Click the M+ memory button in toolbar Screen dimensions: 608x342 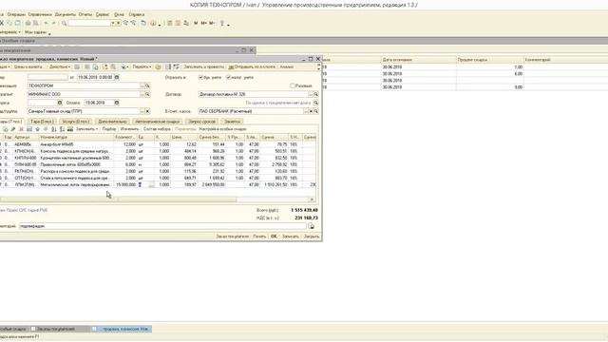pyautogui.click(x=203, y=23)
